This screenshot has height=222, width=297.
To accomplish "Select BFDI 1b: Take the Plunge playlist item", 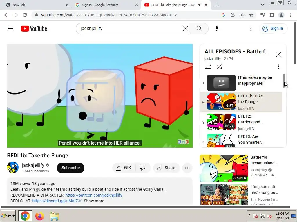I will tap(241, 102).
